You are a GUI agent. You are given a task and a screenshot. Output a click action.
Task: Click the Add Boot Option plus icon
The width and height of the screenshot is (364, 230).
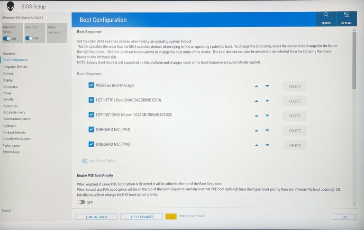pos(85,161)
